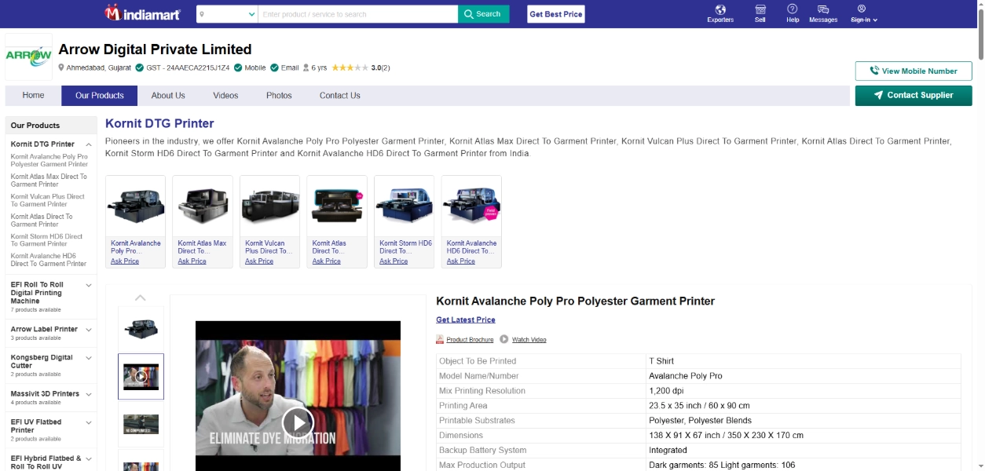Collapse the Kornit DTG Printer category
Viewport: 985px width, 471px height.
(x=89, y=144)
